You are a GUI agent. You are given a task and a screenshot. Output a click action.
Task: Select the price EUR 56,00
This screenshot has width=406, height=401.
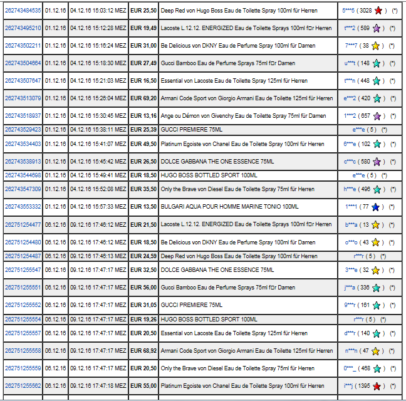[x=143, y=288]
